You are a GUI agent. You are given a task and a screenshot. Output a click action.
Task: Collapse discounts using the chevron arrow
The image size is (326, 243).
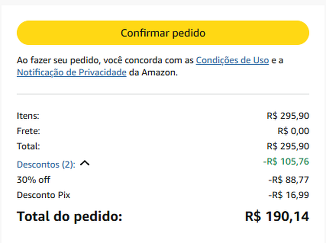(85, 164)
